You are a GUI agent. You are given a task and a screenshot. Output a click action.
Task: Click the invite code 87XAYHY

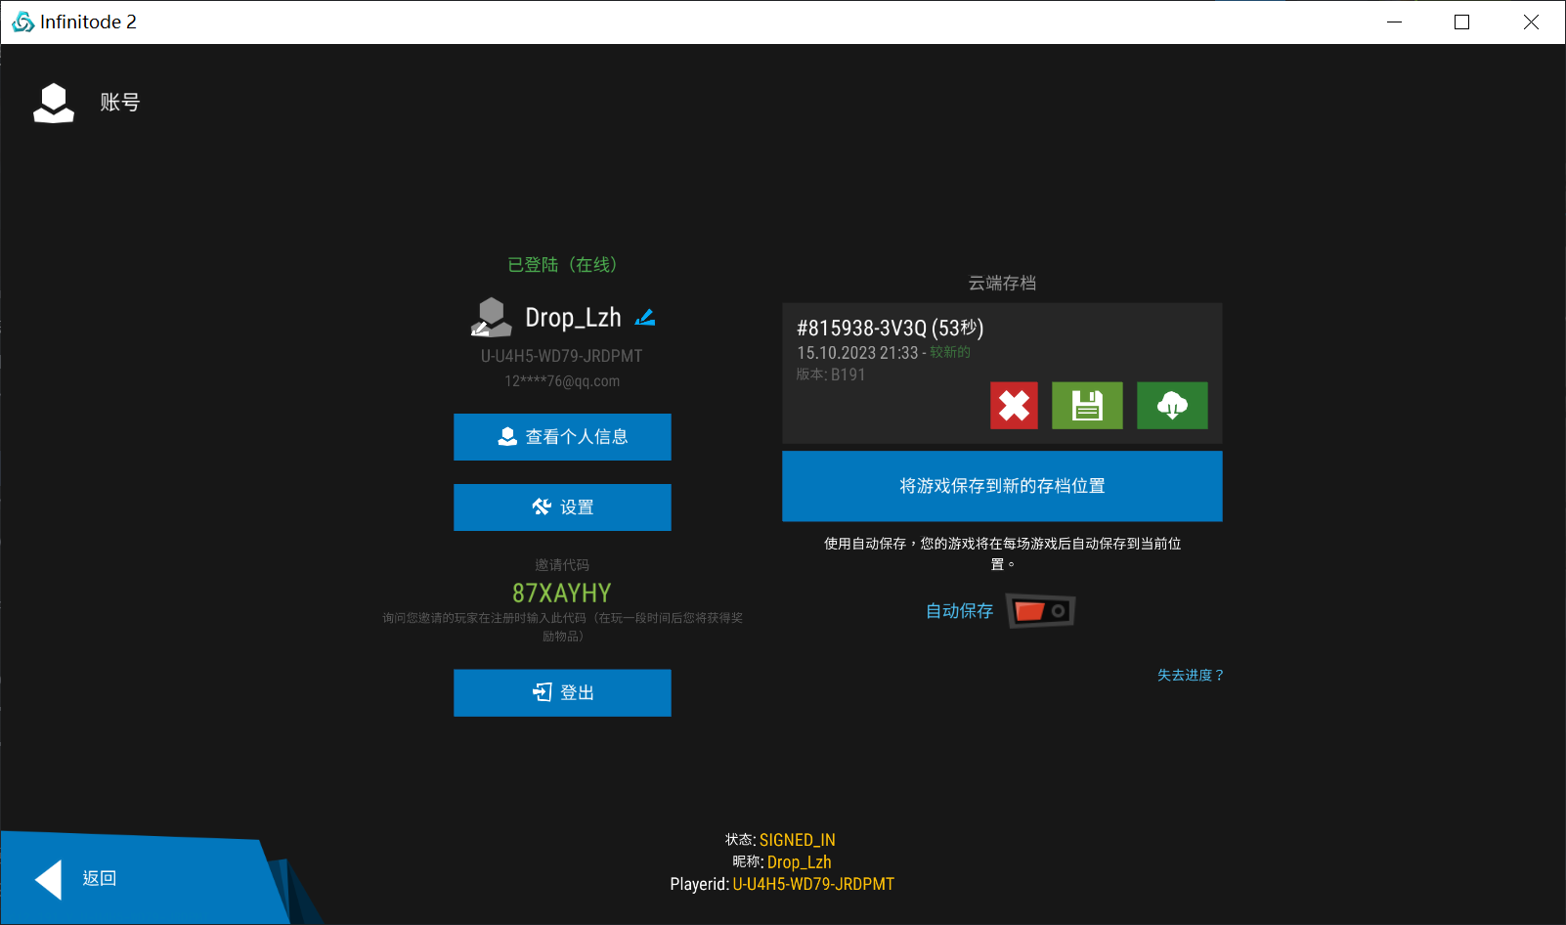pos(562,594)
